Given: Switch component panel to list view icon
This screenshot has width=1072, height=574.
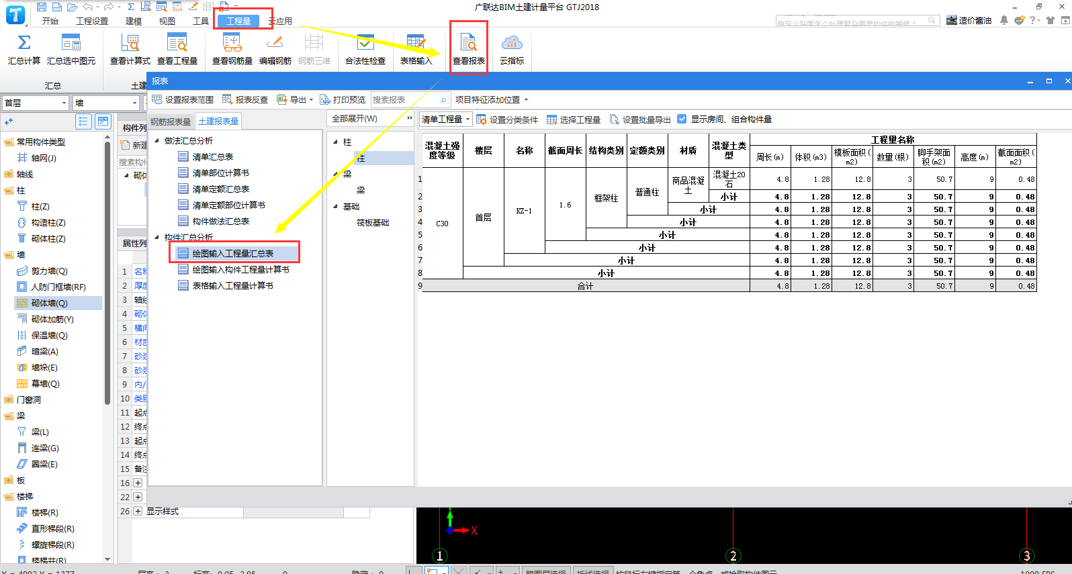Looking at the screenshot, I should click(x=83, y=122).
